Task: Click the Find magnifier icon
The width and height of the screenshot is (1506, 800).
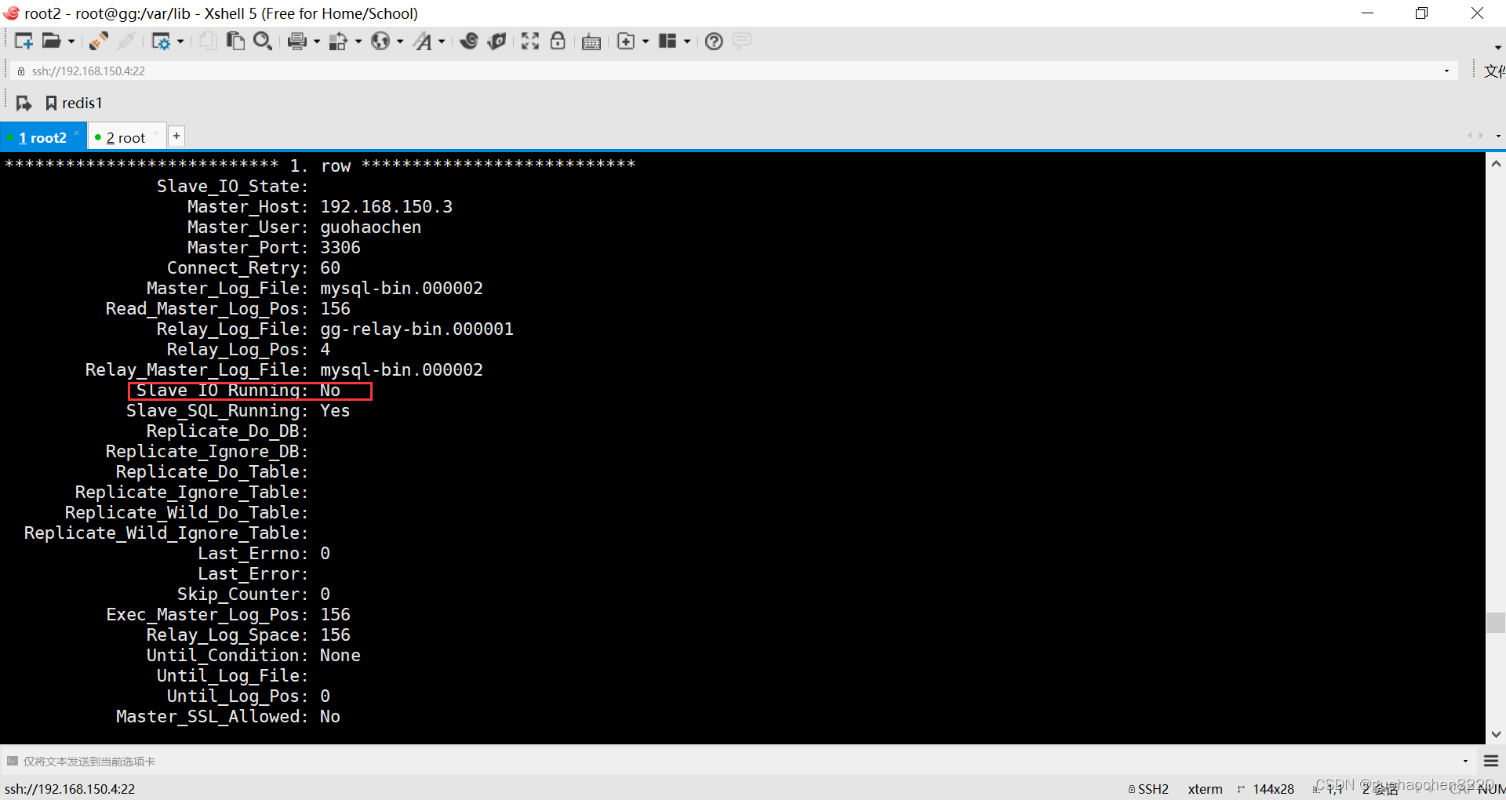Action: click(263, 41)
